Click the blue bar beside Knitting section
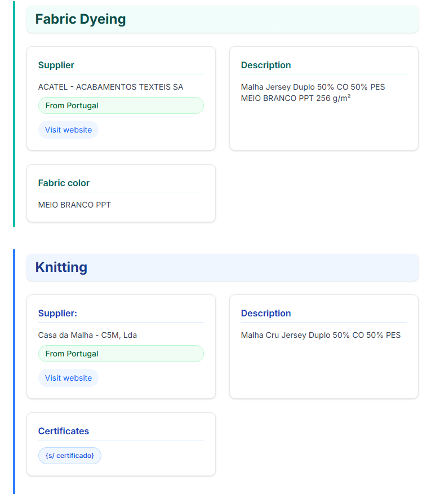 pyautogui.click(x=14, y=371)
